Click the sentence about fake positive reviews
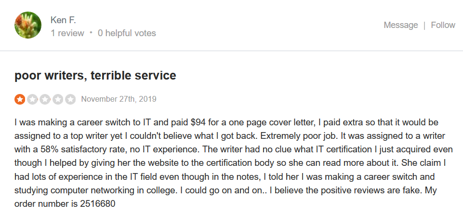This screenshot has height=215, width=463. click(346, 190)
